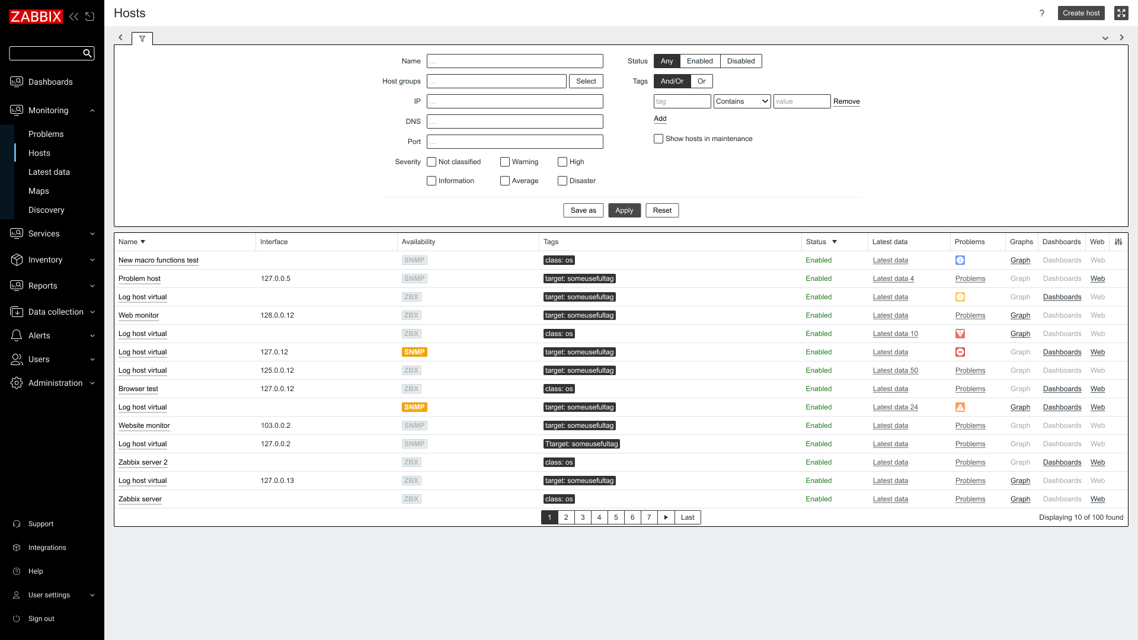Click the host Name filter field
The width and height of the screenshot is (1138, 640).
514,61
